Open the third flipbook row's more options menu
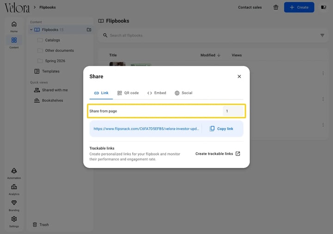Viewport: 333px width, 234px height. [323, 125]
